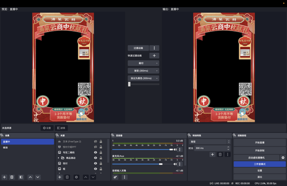Screen dimensions: 287x186
Task: Toggle lock on 商品滚动 group
Action: coord(101,158)
